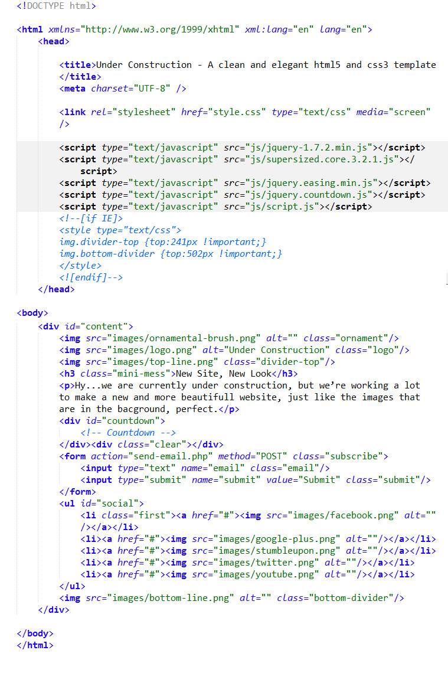Screen dimensions: 448x673
Task: Click the closing </body> tag
Action: (35, 633)
